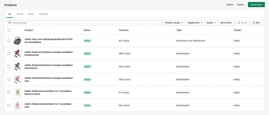Click the Products page heading
Image resolution: width=269 pixels, height=115 pixels.
10,5
